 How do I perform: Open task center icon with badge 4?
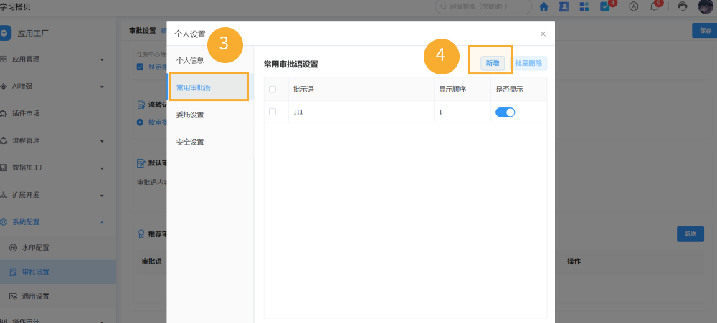click(605, 7)
